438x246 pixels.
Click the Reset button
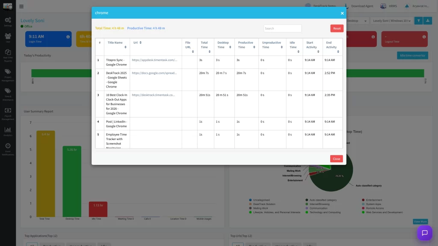(337, 28)
